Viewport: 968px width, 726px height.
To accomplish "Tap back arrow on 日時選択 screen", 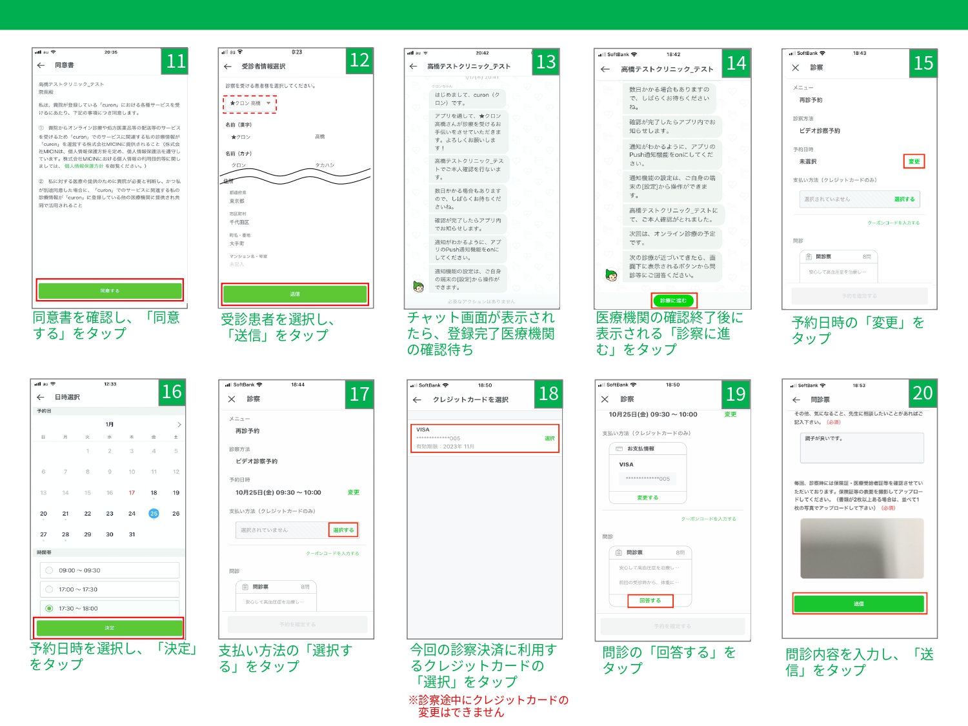I will point(41,397).
